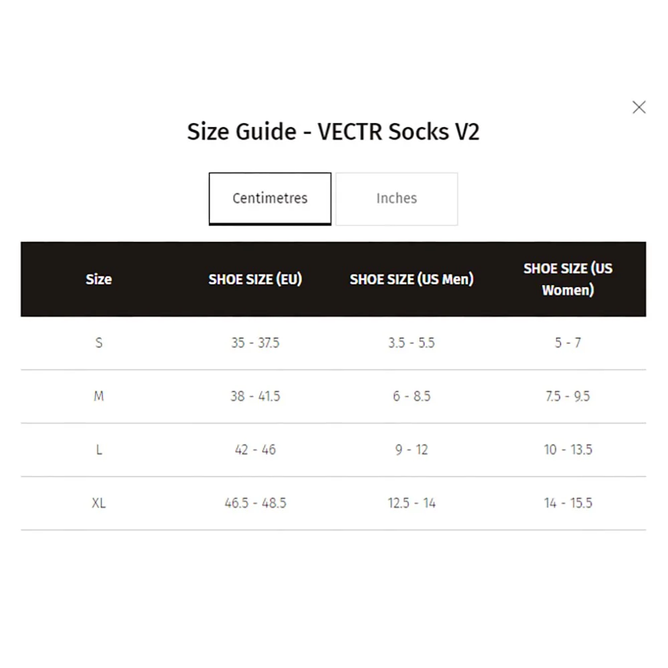The height and width of the screenshot is (668, 668).
Task: Click the SHOE SIZE (US Men) column header
Action: [x=412, y=279]
